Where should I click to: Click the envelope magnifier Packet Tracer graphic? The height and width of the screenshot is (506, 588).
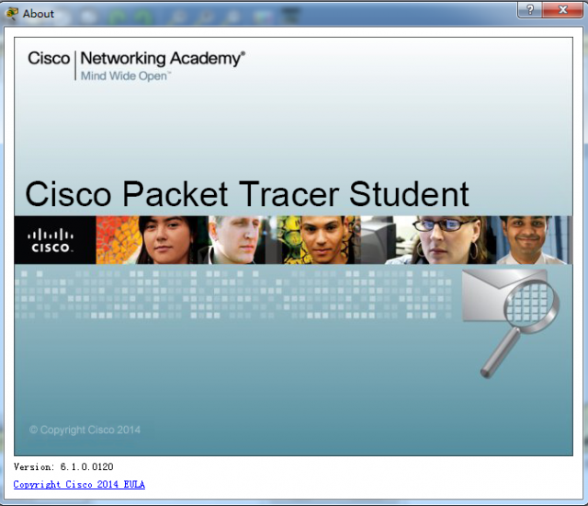tap(510, 323)
